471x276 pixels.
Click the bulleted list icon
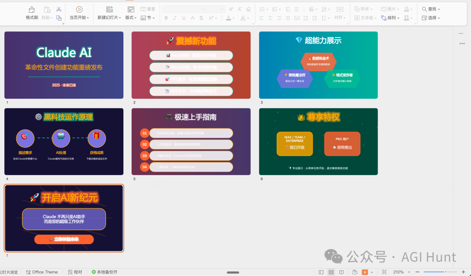[x=262, y=9]
